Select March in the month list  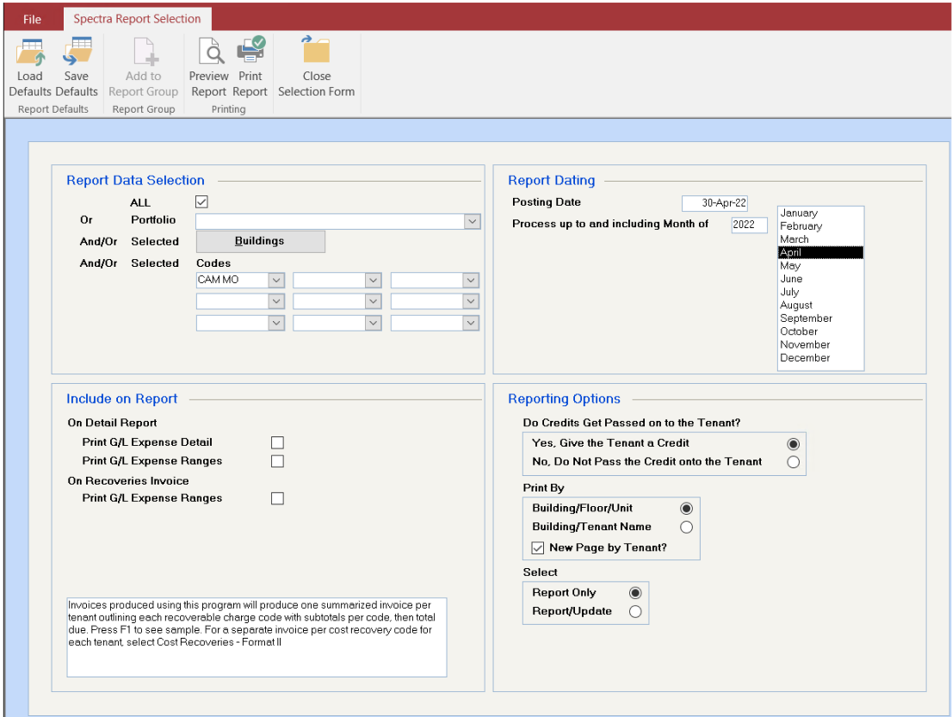point(820,239)
